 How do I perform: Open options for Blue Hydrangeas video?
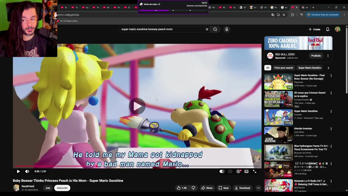[x=331, y=146]
